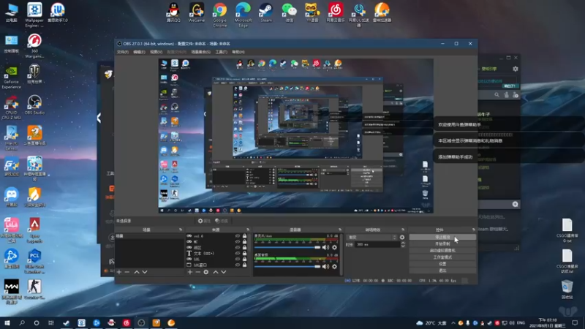Screen dimensions: 585x329
Task: Remove the selected source with the minus icon
Action: click(197, 272)
